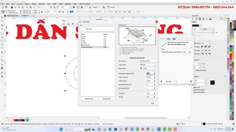The height and width of the screenshot is (132, 236).
Task: Open the outline width dropdown in Properties
Action: (201, 29)
